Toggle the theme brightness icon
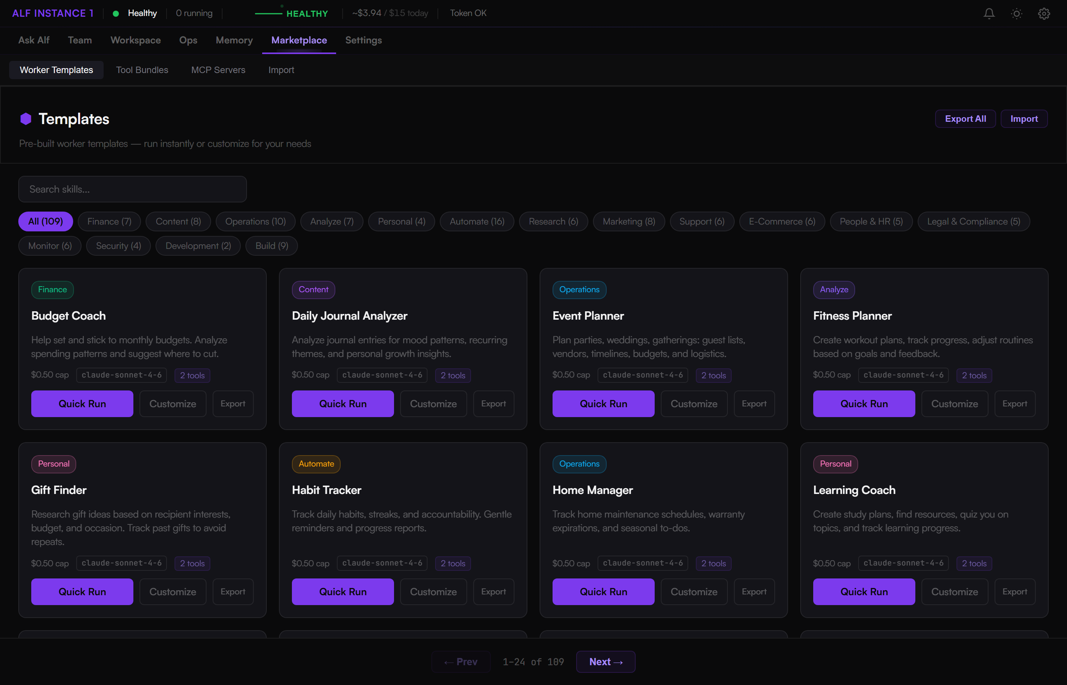The width and height of the screenshot is (1067, 685). [x=1016, y=13]
